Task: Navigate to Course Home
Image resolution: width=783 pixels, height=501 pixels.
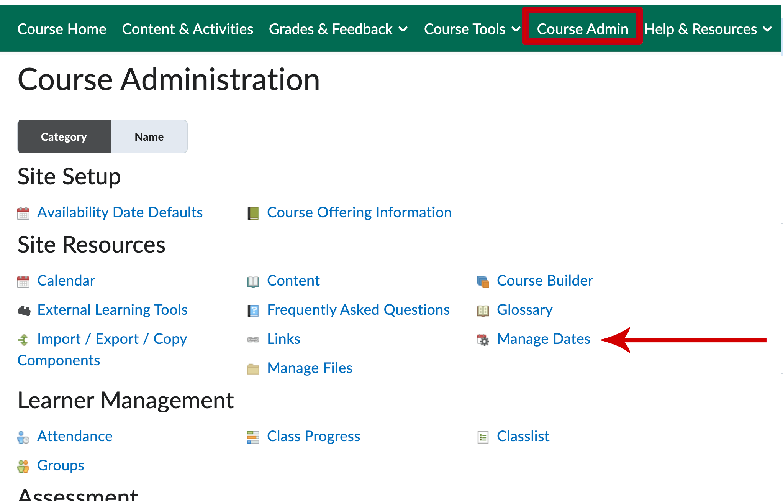Action: coord(62,29)
